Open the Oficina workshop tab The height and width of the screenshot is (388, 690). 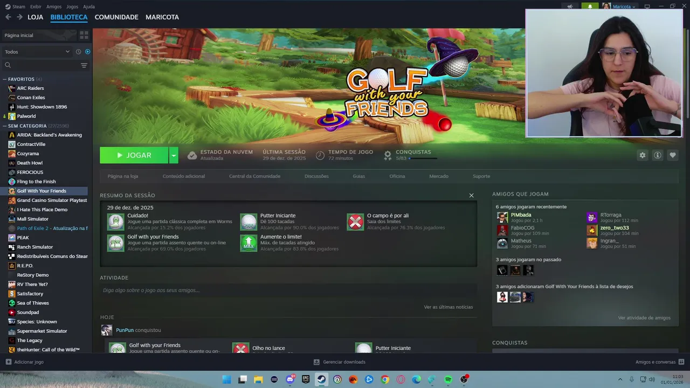click(x=397, y=176)
